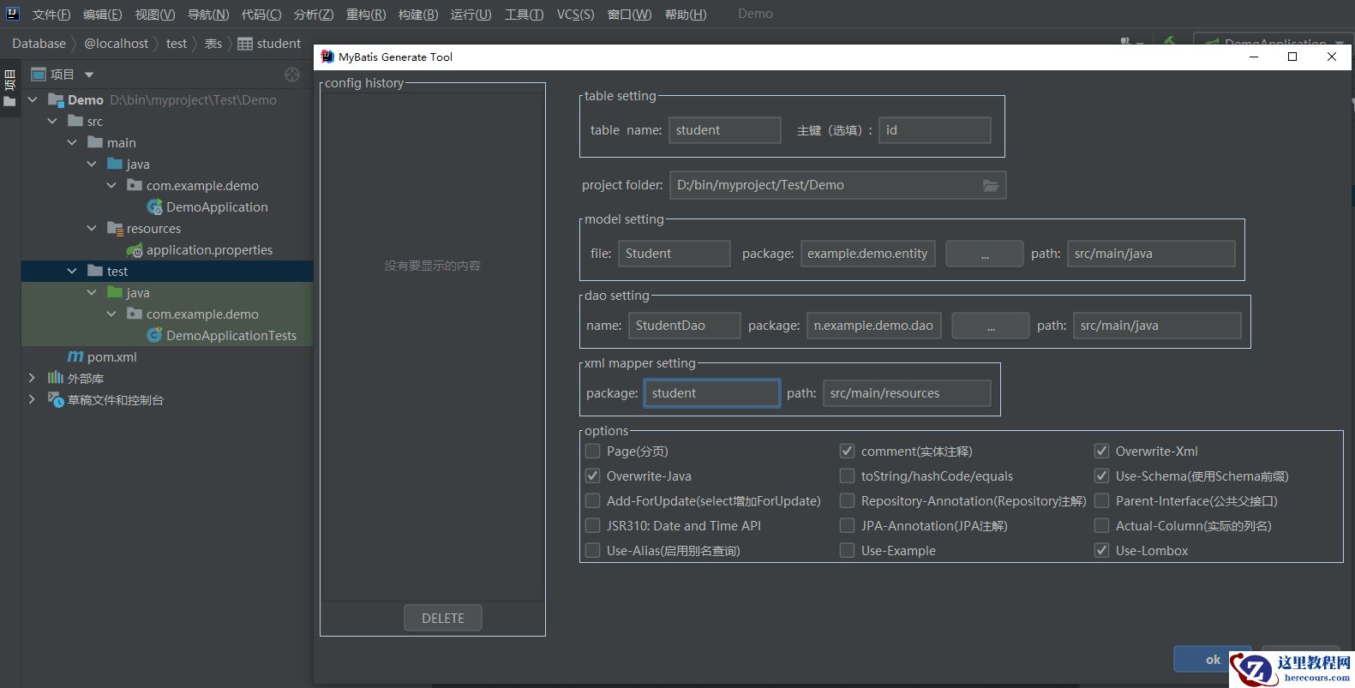1355x688 pixels.
Task: Open the 导航(N) menu
Action: click(x=208, y=14)
